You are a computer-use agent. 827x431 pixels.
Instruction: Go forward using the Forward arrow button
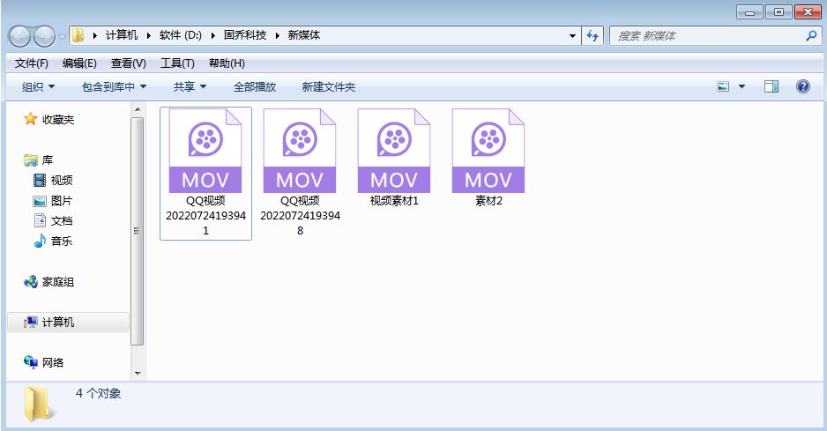[44, 36]
